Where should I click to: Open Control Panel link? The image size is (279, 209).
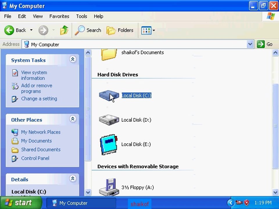(x=35, y=158)
